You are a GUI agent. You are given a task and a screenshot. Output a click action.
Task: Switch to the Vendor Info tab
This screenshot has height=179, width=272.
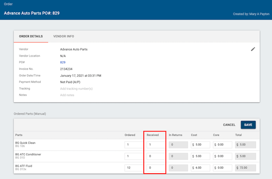tap(63, 36)
